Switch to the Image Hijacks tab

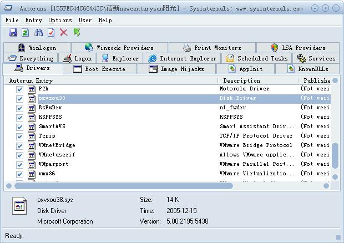click(x=176, y=69)
